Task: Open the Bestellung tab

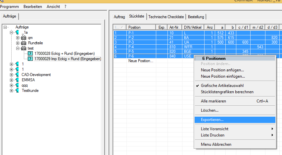Action: tap(196, 17)
